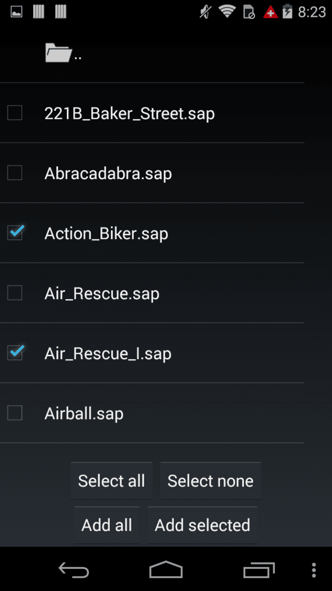Tap the Add selected button
This screenshot has height=591, width=332.
tap(202, 525)
